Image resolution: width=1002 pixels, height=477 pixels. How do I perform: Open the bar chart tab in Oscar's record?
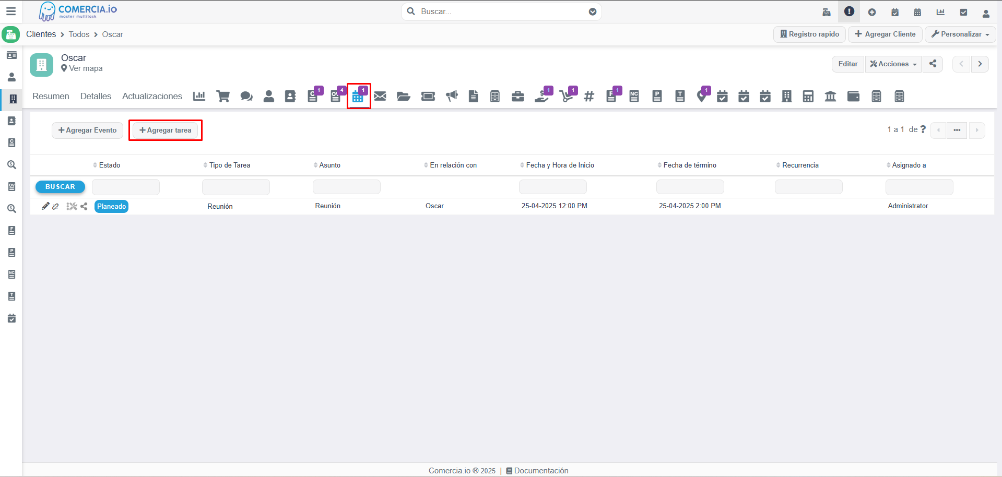coord(199,96)
